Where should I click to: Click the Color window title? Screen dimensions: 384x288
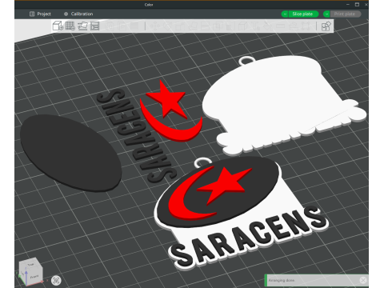point(149,5)
